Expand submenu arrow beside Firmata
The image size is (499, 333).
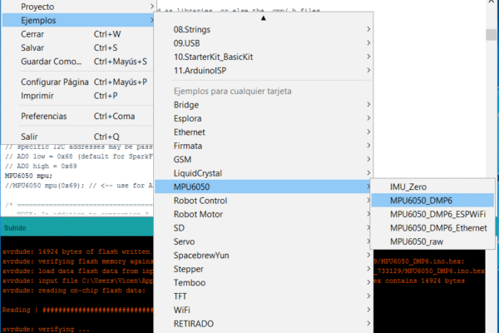[368, 146]
